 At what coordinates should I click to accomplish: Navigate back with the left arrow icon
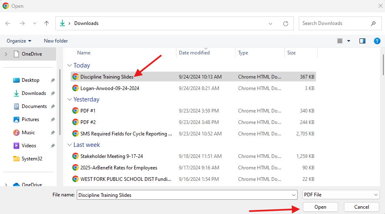tap(8, 23)
